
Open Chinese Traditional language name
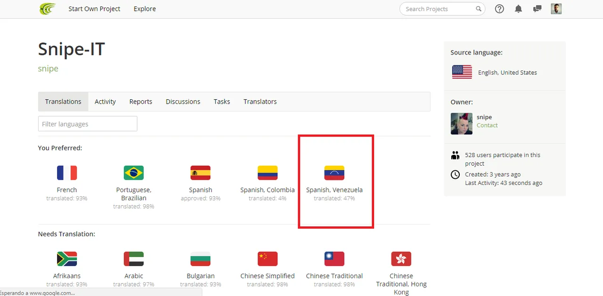pyautogui.click(x=334, y=276)
